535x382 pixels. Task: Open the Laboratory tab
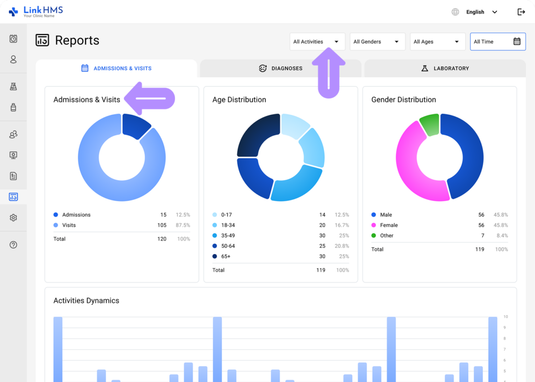tap(445, 68)
